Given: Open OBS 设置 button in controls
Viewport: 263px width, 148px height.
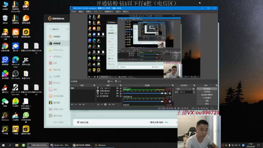Looking at the screenshot, I should (207, 101).
